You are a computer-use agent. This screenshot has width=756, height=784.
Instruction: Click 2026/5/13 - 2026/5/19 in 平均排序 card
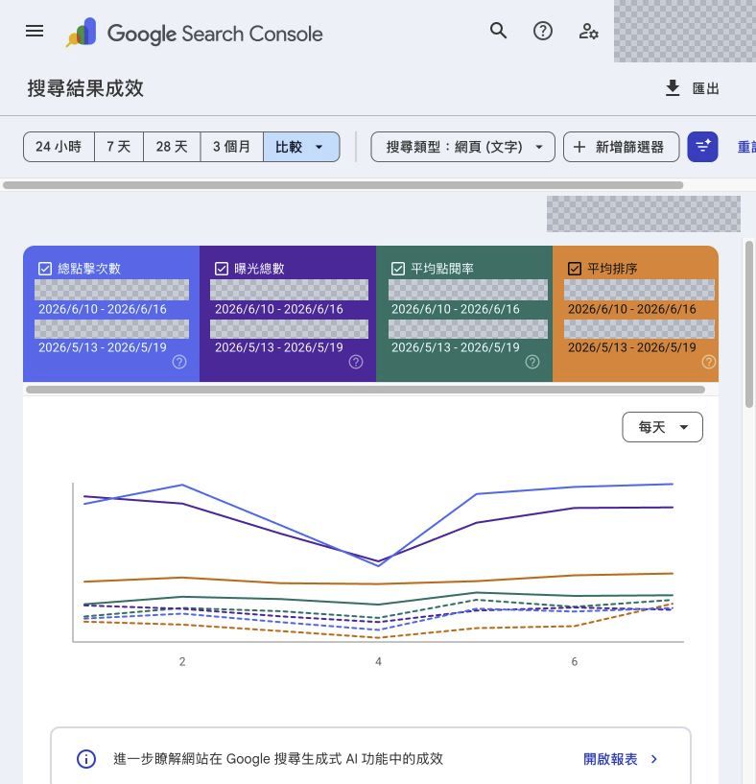[x=632, y=347]
